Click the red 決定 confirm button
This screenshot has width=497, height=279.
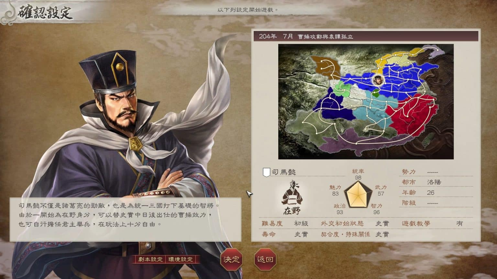[x=231, y=259]
